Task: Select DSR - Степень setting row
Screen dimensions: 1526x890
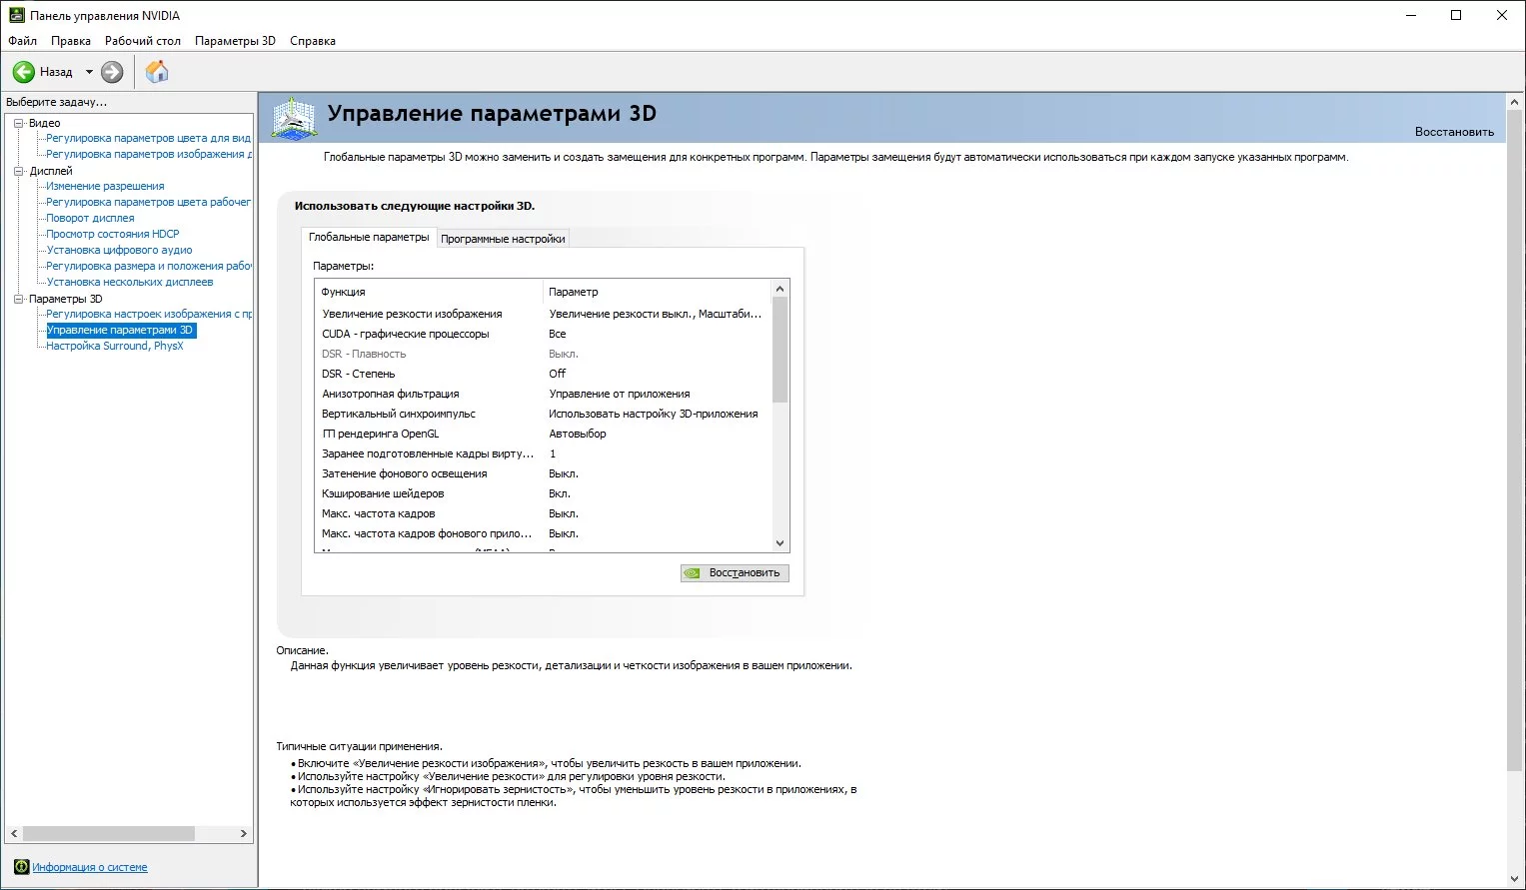Action: [x=544, y=374]
